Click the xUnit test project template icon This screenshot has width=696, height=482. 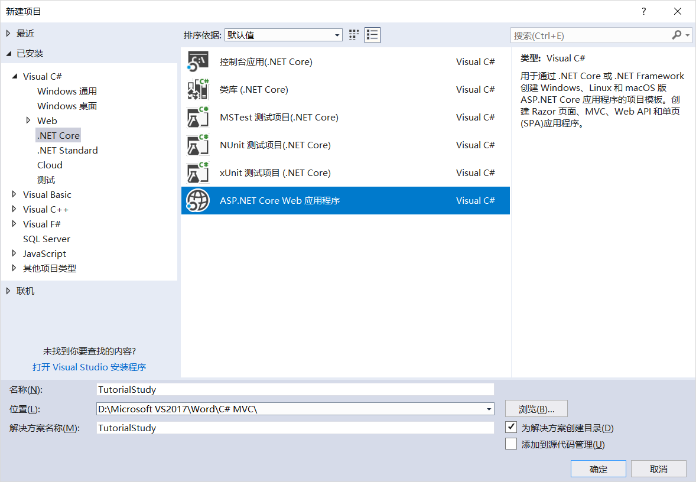pyautogui.click(x=197, y=172)
